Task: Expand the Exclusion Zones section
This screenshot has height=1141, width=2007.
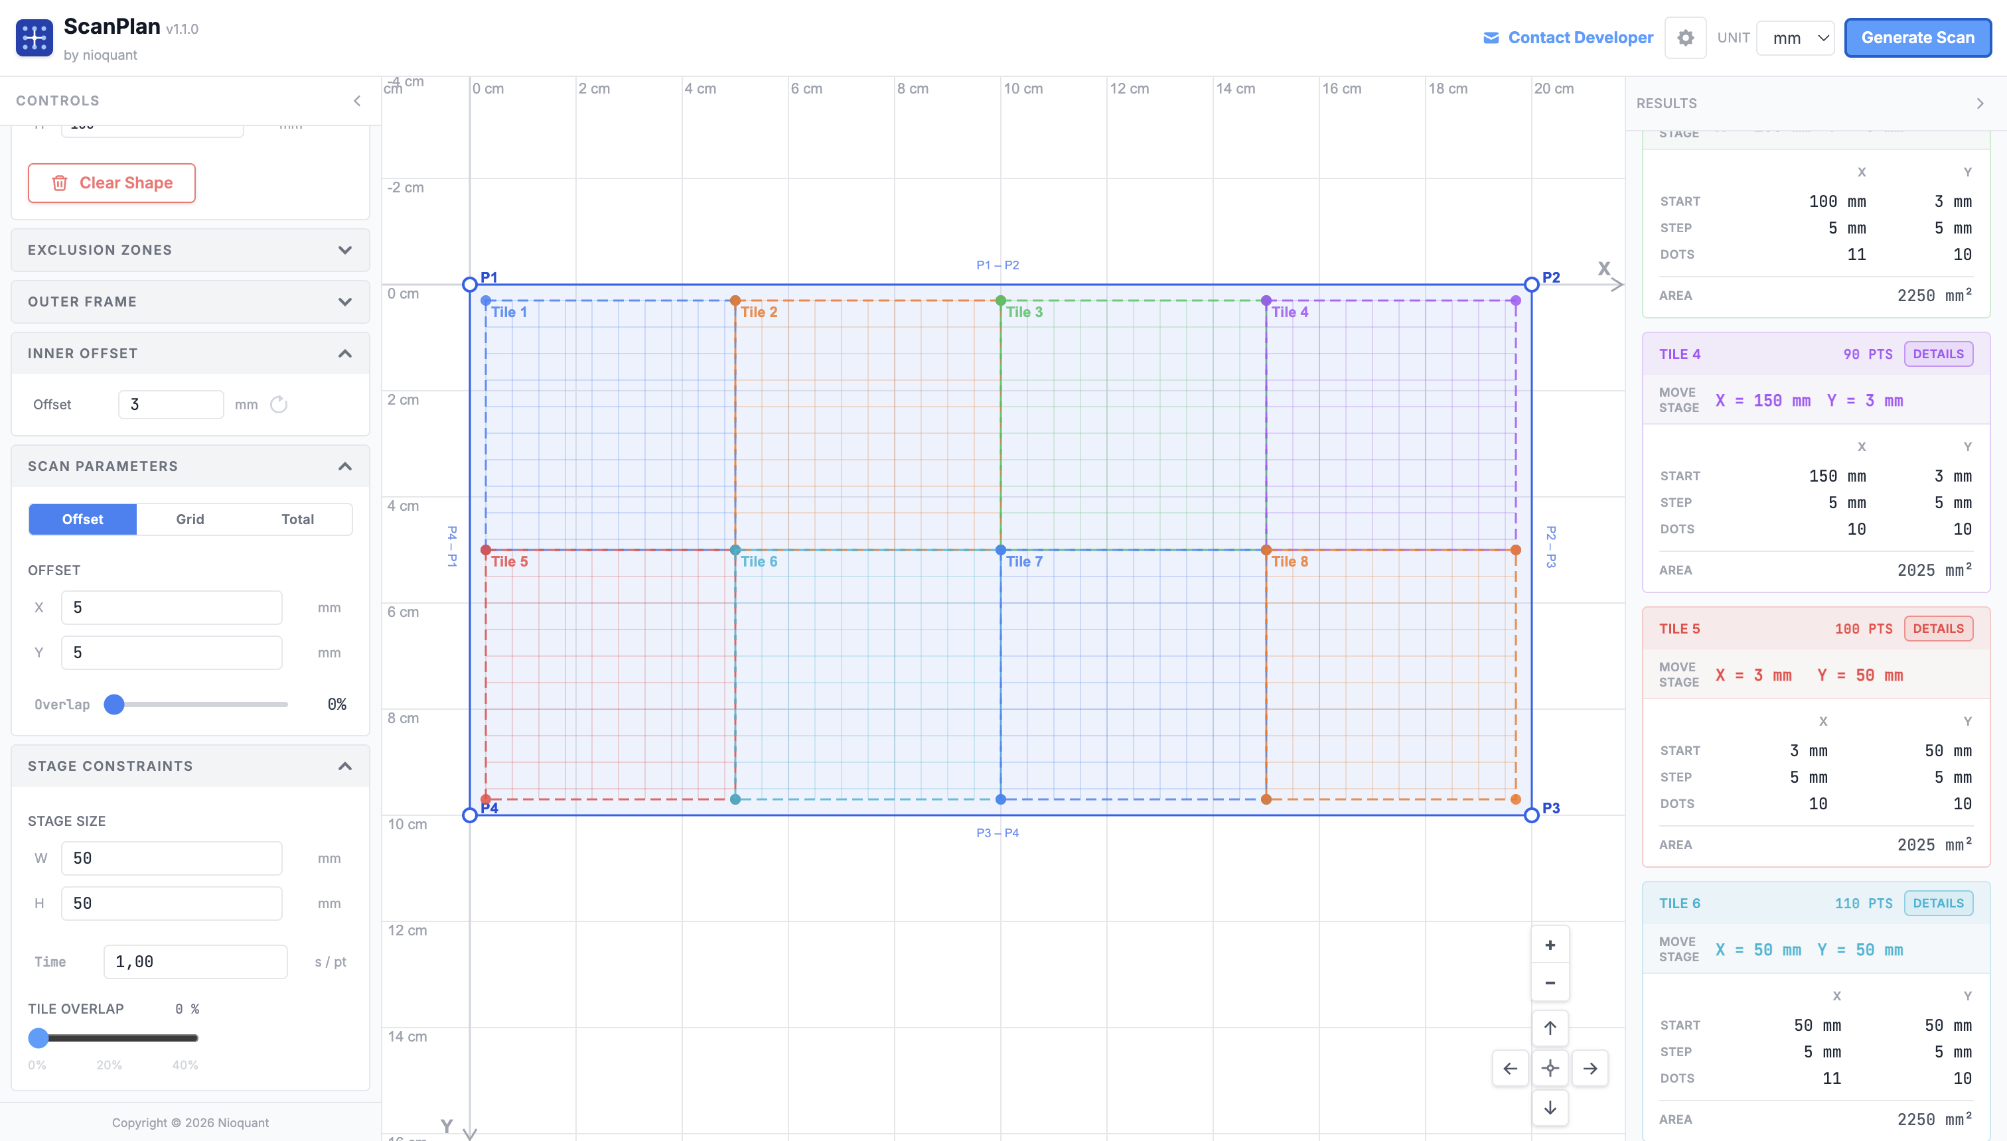Action: pyautogui.click(x=190, y=250)
